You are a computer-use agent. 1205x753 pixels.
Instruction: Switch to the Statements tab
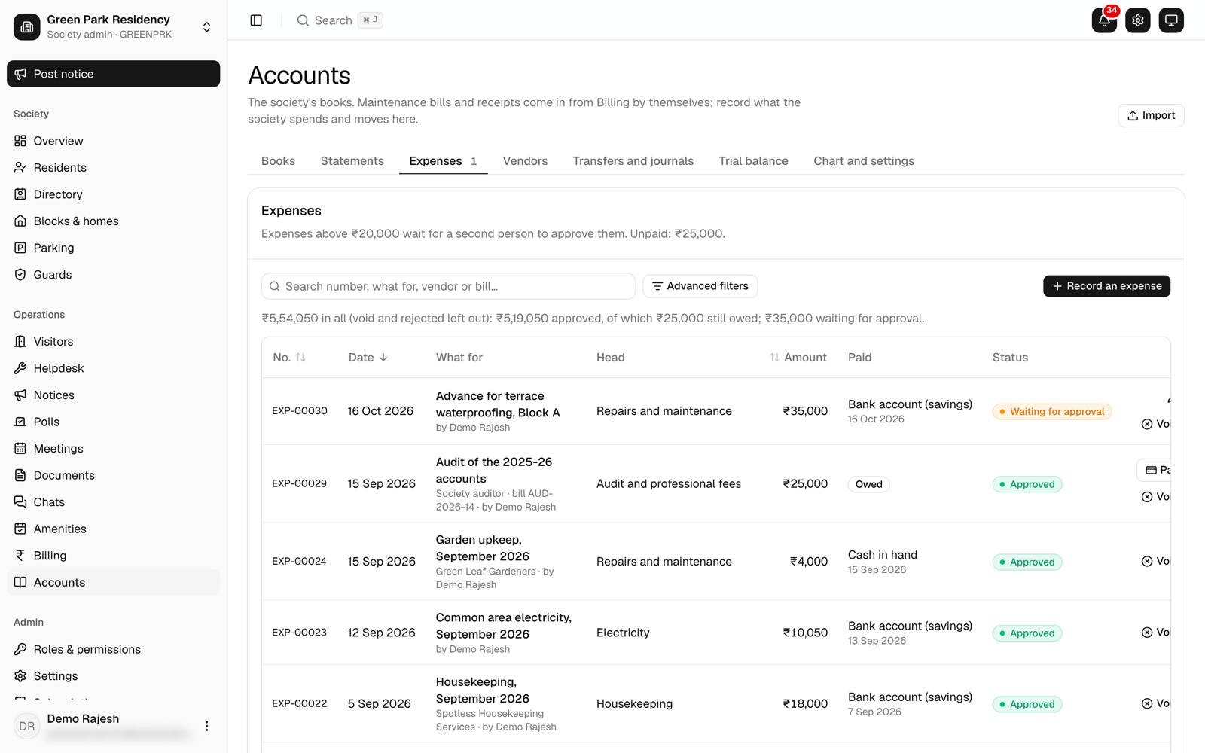click(352, 161)
